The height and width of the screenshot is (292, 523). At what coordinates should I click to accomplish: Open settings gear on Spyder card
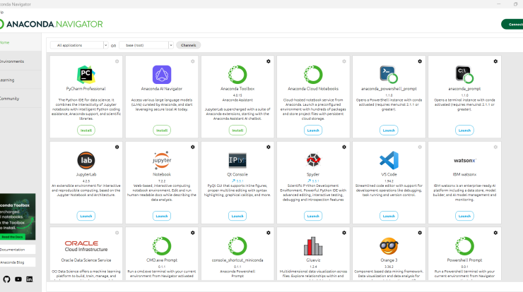(344, 147)
